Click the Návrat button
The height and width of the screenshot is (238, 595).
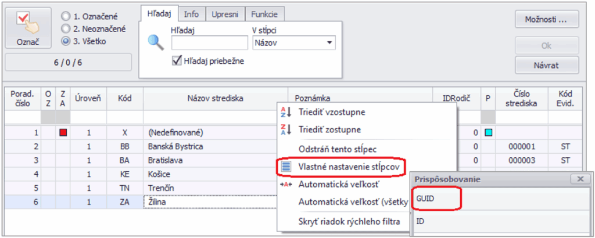[x=546, y=65]
